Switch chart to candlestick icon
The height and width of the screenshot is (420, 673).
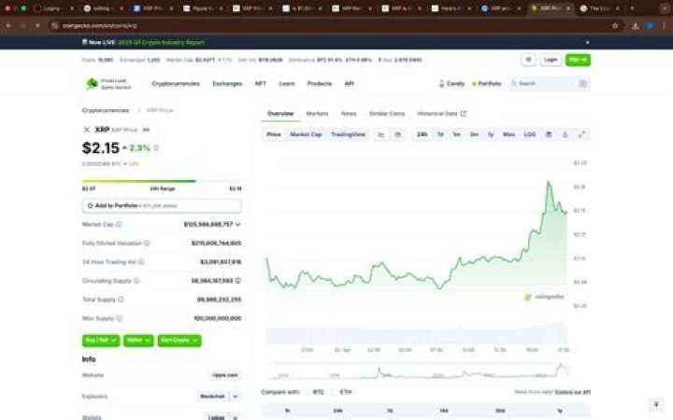[x=398, y=134]
